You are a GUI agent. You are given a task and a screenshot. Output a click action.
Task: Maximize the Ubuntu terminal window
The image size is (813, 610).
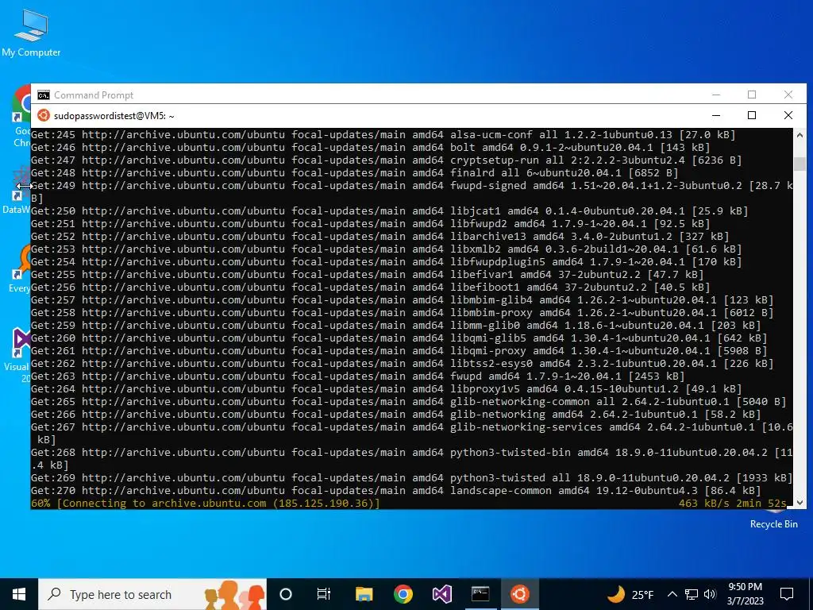[x=752, y=115]
